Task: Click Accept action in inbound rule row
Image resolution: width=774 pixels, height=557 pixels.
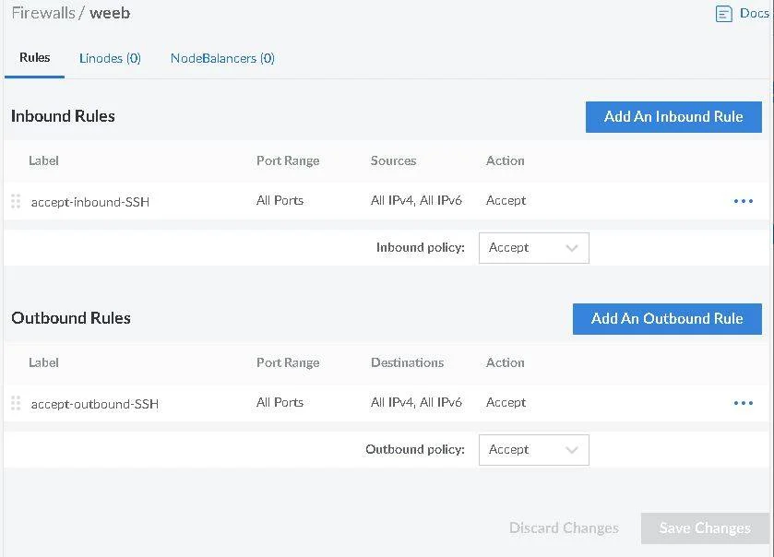Action: (x=506, y=200)
